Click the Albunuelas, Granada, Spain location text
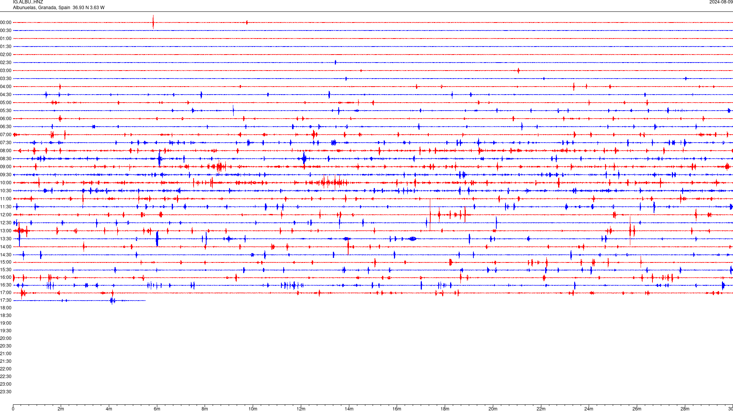733x412 pixels. click(x=42, y=8)
